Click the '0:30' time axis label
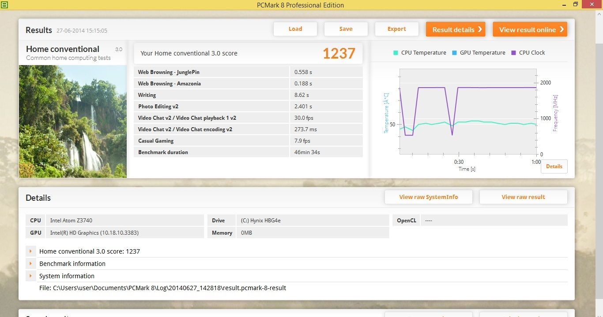The image size is (603, 317). click(459, 162)
